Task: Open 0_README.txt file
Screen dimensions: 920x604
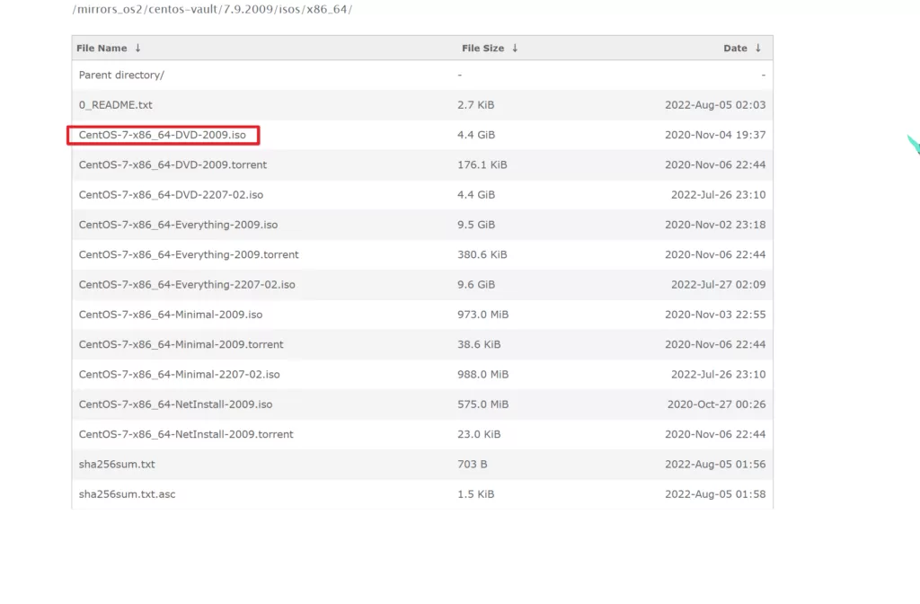Action: coord(115,105)
